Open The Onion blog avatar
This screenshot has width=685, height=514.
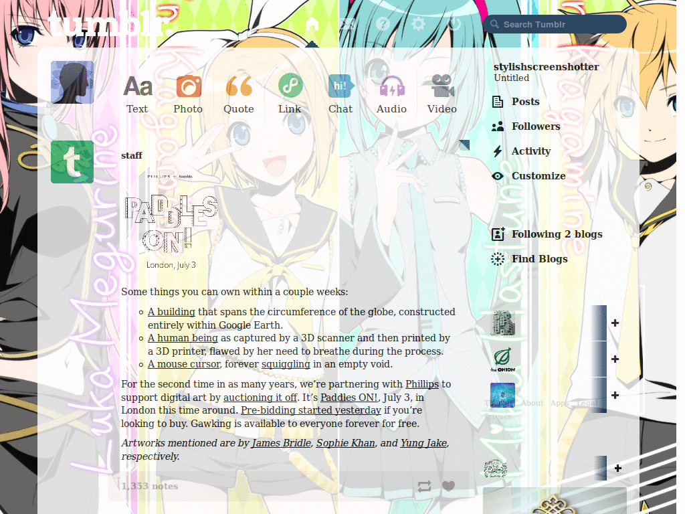click(x=502, y=360)
